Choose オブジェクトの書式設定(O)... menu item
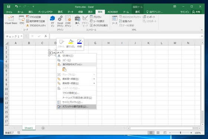Image resolution: width=208 pixels, height=139 pixels. pyautogui.click(x=77, y=107)
